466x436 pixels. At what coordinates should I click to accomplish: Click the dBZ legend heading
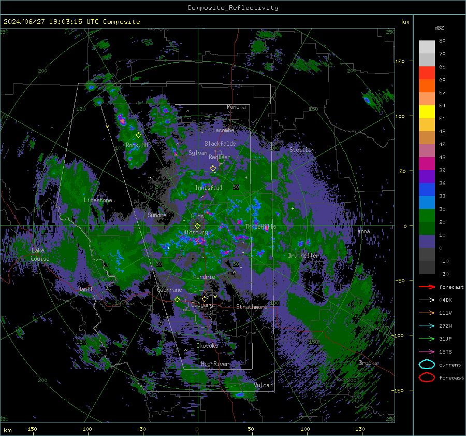click(x=439, y=28)
